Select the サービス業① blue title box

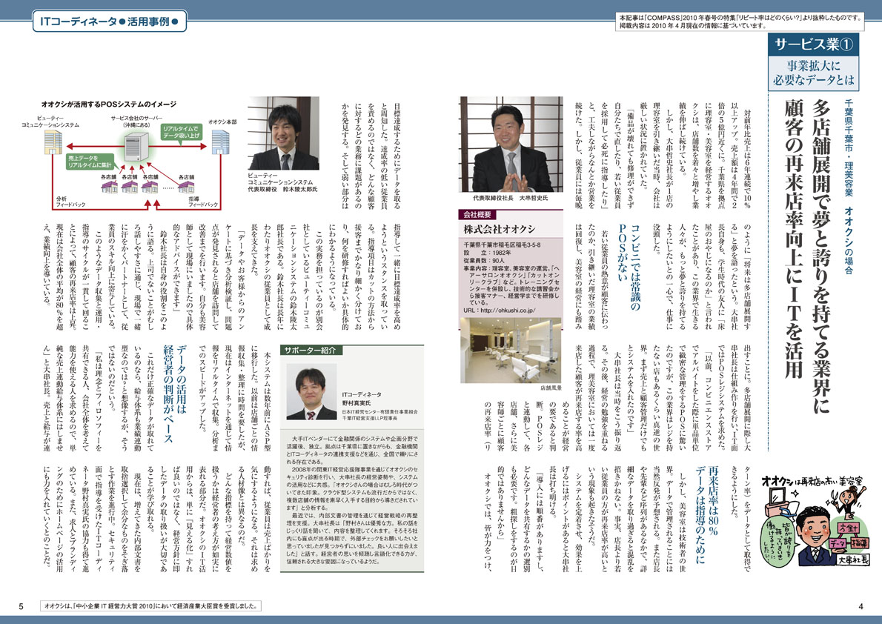coord(813,44)
